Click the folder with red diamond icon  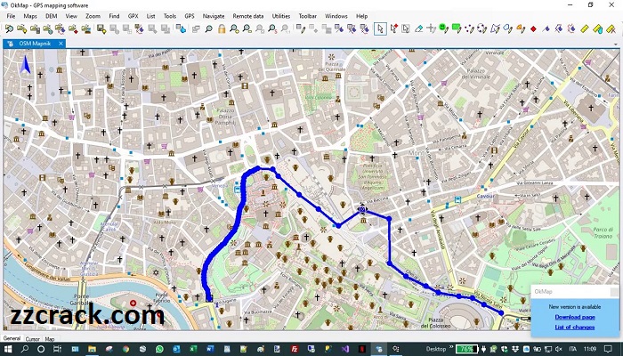pos(73,28)
